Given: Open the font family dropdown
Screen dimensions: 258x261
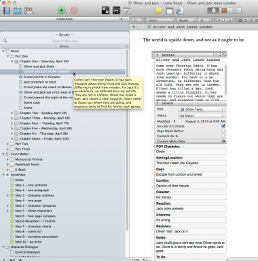Looking at the screenshot, I should pyautogui.click(x=161, y=20).
